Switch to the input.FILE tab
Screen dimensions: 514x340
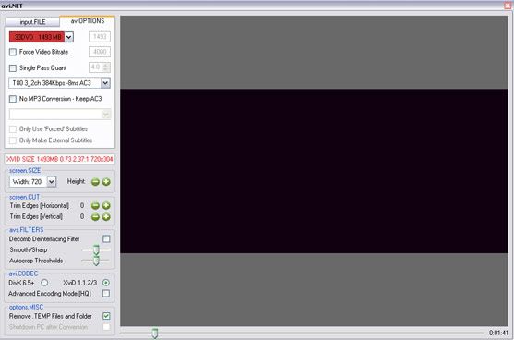coord(32,22)
